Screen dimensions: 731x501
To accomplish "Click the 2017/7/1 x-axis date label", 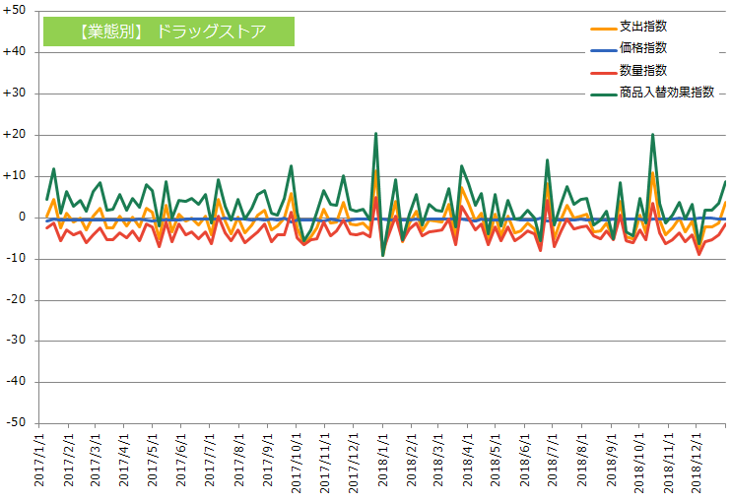I will pos(210,461).
